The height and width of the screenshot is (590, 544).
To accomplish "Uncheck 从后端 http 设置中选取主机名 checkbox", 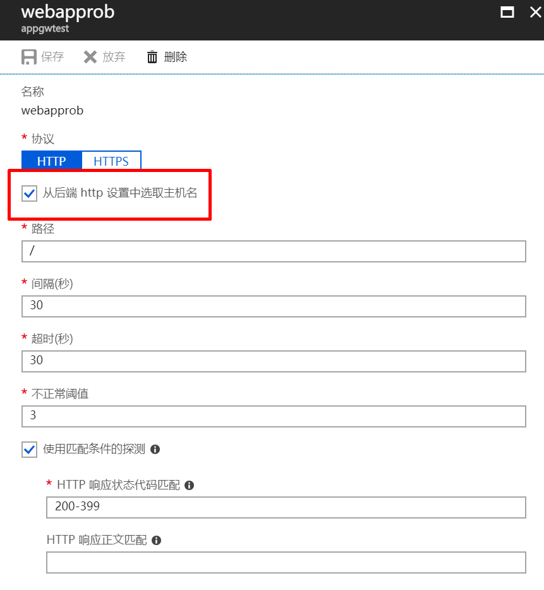I will click(x=29, y=194).
